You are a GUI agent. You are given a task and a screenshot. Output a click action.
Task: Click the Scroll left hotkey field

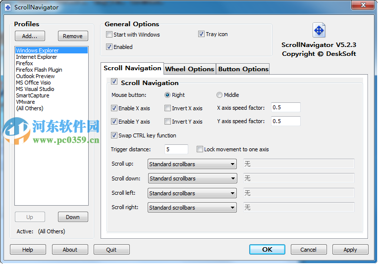pos(299,193)
